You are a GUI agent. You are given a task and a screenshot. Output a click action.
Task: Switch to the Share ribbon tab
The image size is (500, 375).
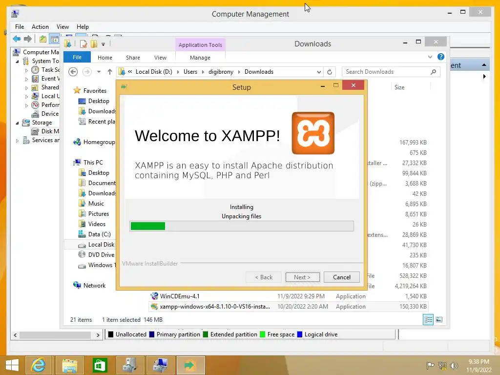click(x=133, y=58)
